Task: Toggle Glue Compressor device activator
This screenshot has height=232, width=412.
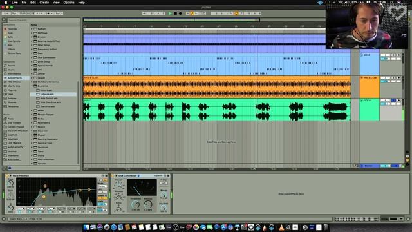Action: (113, 176)
